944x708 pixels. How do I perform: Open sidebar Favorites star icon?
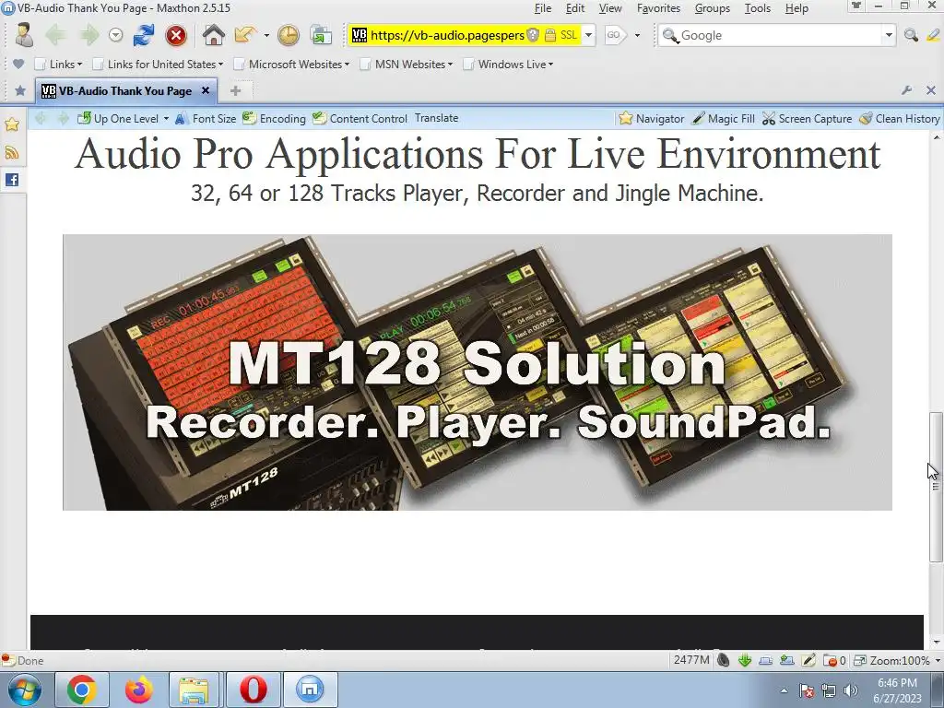tap(12, 124)
